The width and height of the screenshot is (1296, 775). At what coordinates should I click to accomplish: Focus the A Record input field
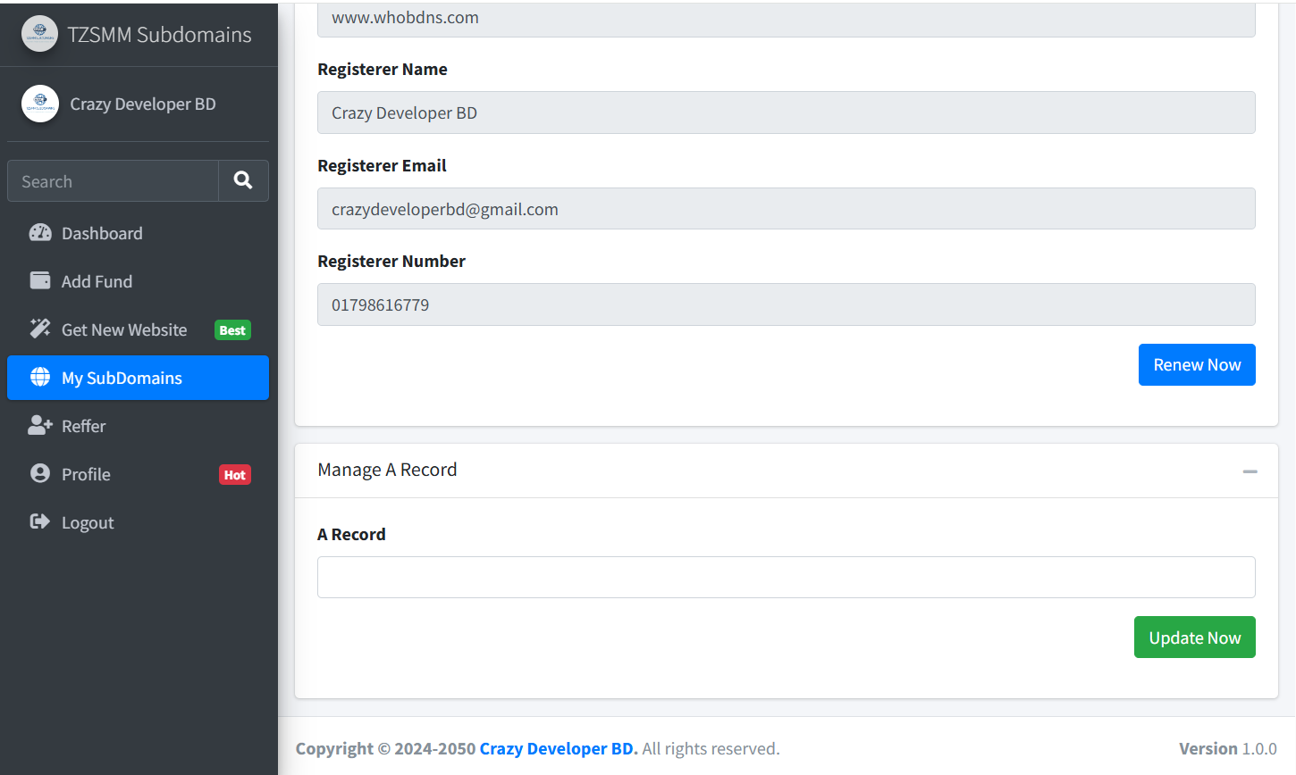[787, 577]
